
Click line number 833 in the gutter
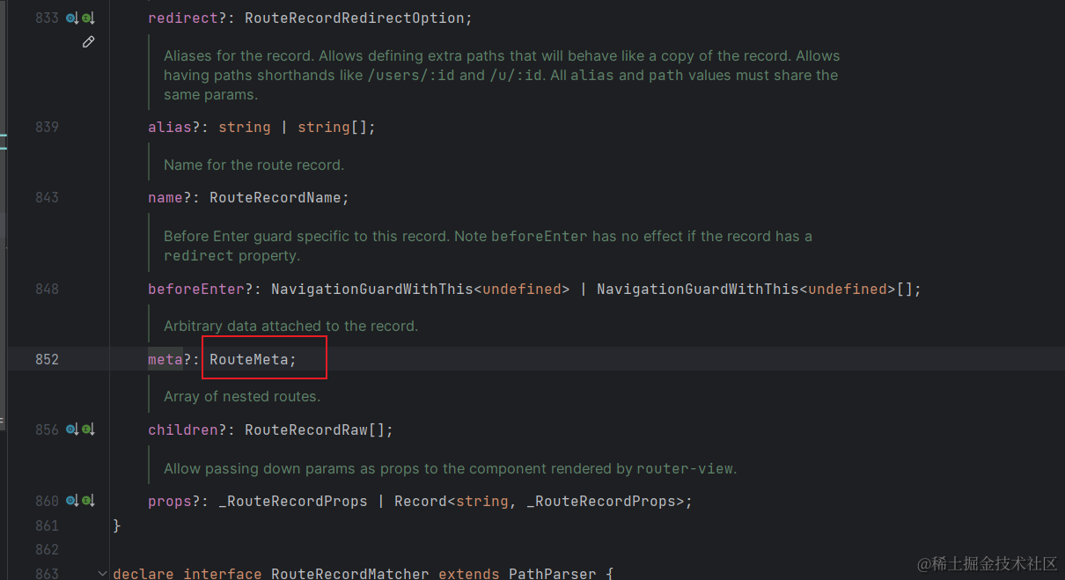pyautogui.click(x=48, y=18)
